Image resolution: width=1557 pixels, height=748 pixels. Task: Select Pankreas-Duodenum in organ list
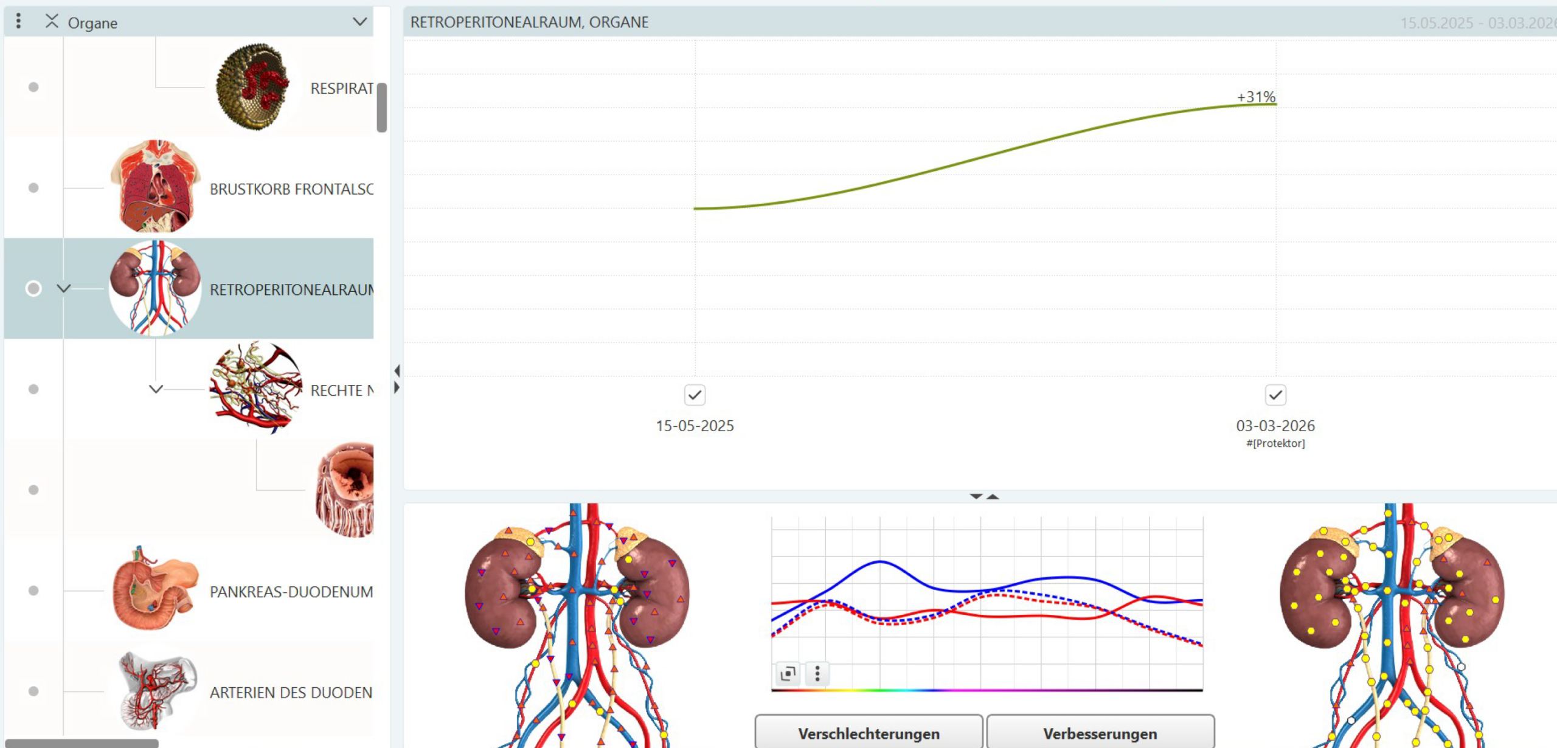(x=291, y=591)
